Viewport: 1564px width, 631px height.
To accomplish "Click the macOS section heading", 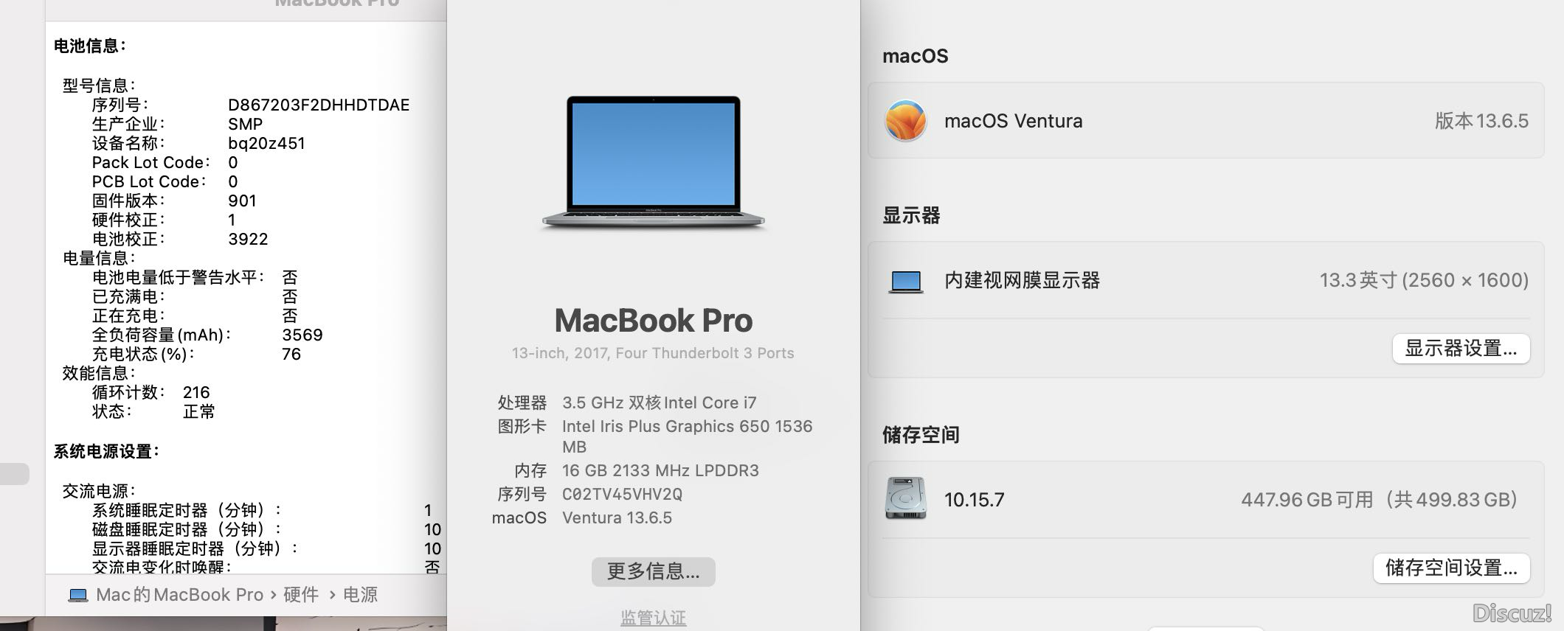I will click(x=916, y=56).
